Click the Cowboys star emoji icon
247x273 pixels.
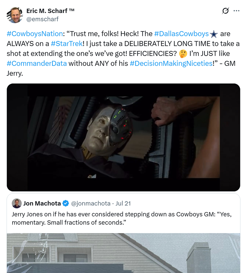(214, 34)
